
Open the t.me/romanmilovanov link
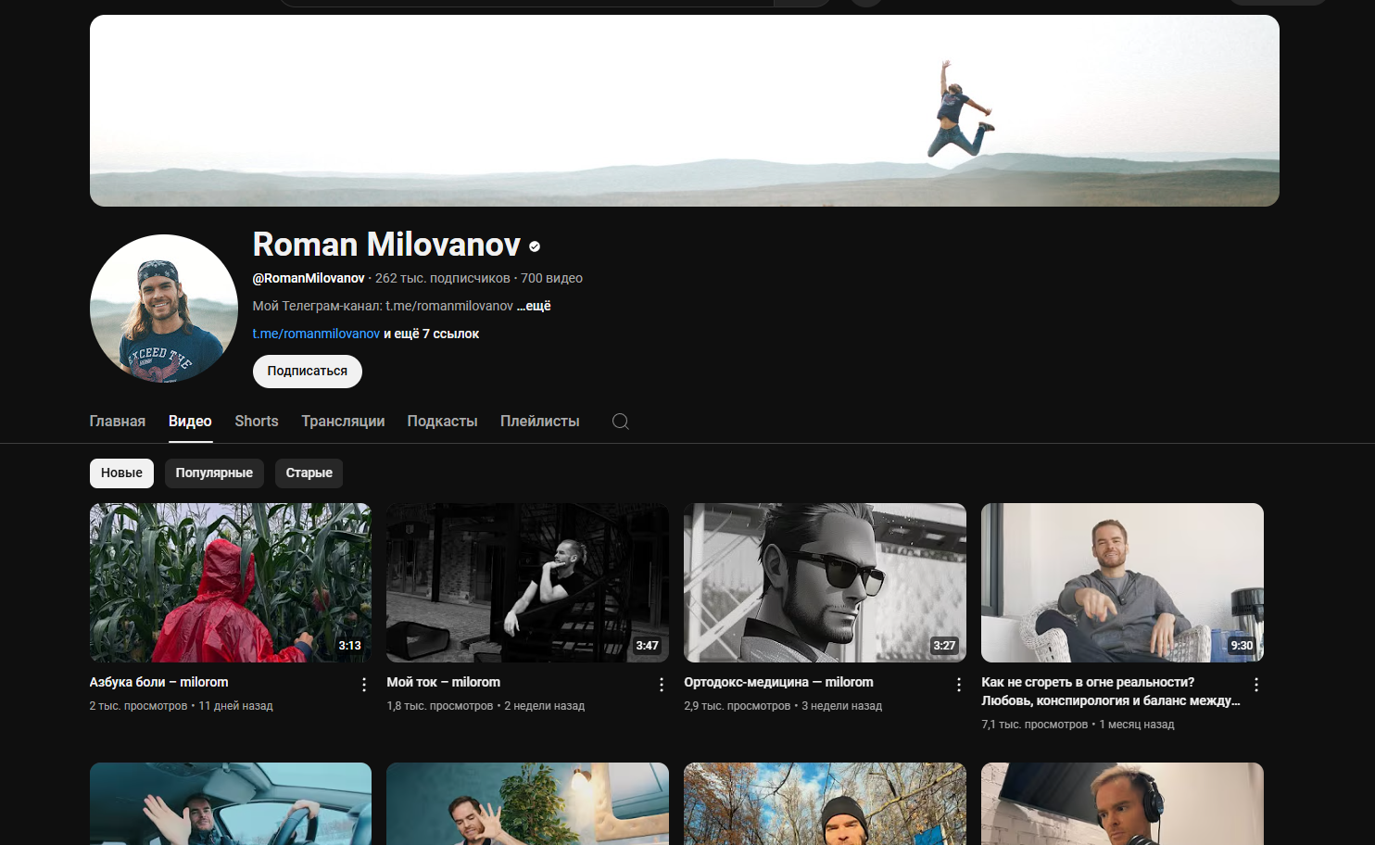316,334
